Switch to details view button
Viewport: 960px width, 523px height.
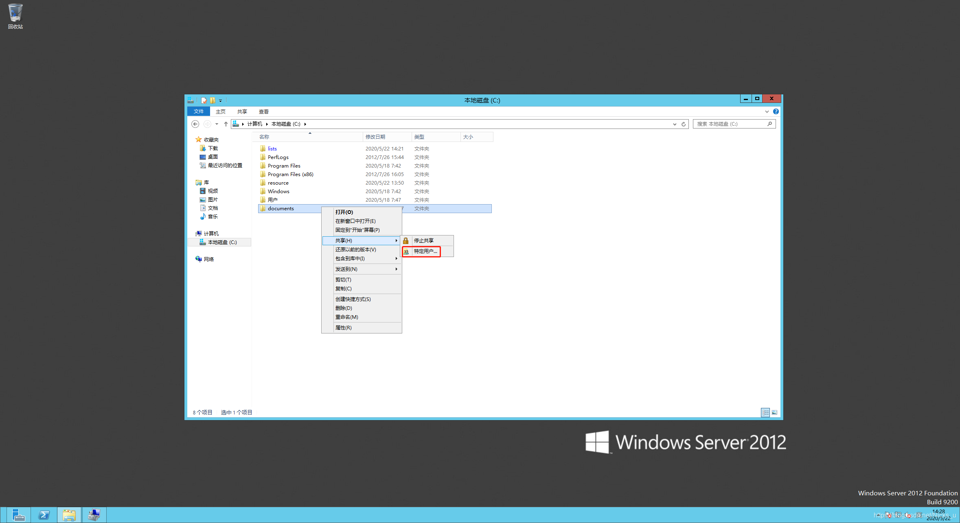765,412
